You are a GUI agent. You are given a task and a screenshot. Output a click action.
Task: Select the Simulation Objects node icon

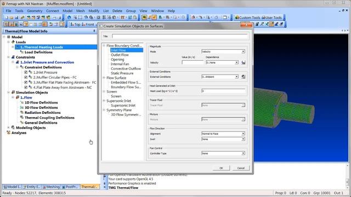coord(13,92)
